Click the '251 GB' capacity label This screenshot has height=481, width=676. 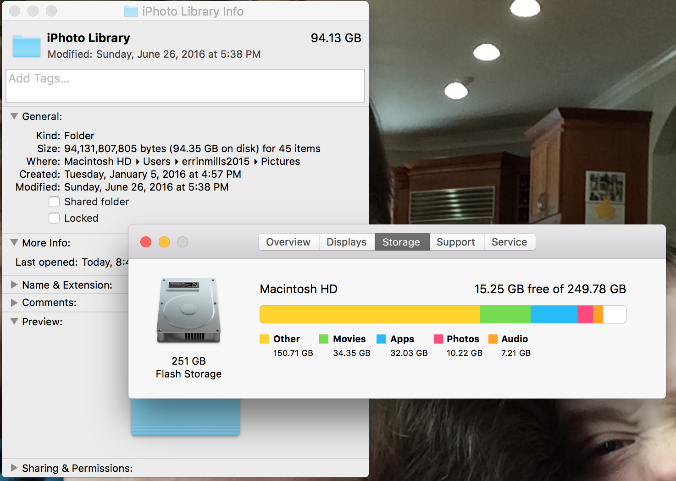pos(188,361)
